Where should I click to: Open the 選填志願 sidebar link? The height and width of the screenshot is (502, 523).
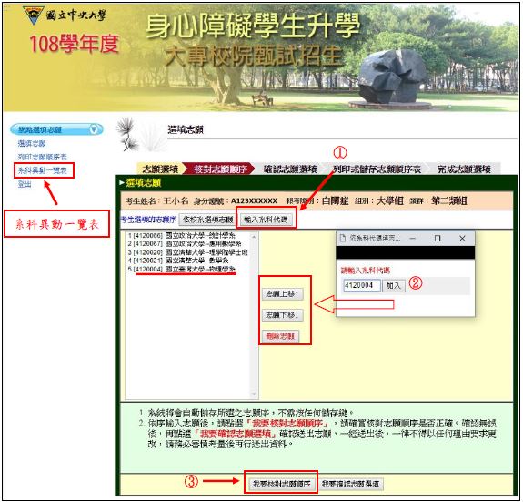(32, 144)
